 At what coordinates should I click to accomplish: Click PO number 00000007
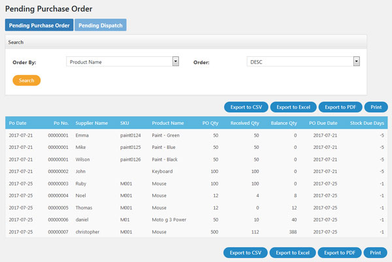58,232
